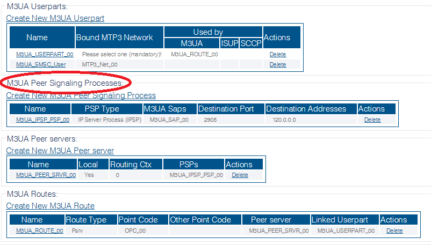Screen dimensions: 431x245
Task: Open the M3UA_IPSP_PSP_00 process entry
Action: click(x=42, y=120)
